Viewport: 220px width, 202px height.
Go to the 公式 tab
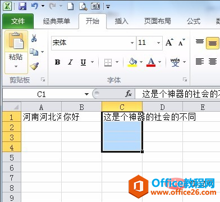pyautogui.click(x=194, y=21)
